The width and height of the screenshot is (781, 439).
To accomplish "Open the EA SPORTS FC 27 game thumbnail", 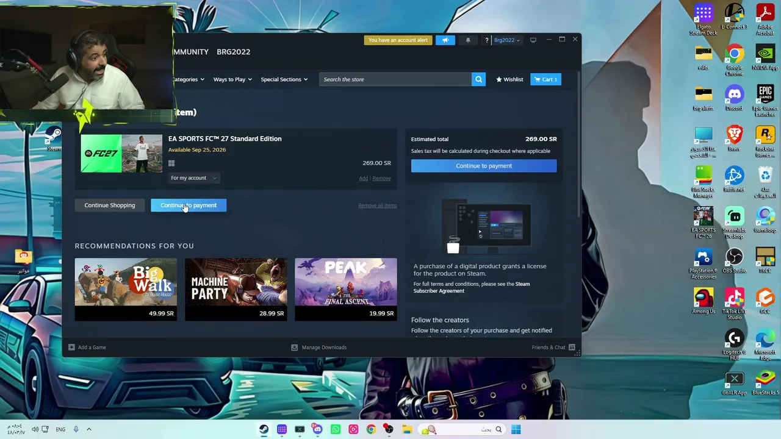I will coord(121,154).
